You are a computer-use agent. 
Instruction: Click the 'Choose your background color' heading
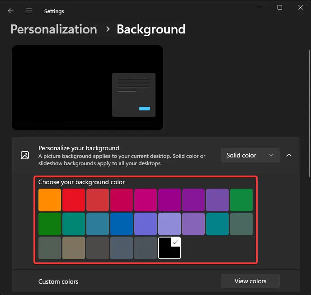click(81, 182)
